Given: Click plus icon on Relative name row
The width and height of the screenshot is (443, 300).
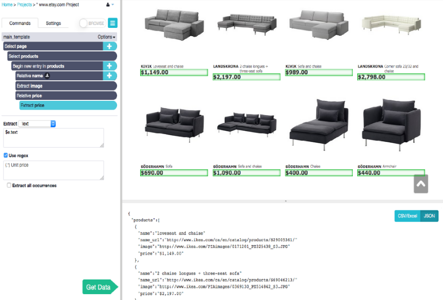Looking at the screenshot, I should pos(110,76).
